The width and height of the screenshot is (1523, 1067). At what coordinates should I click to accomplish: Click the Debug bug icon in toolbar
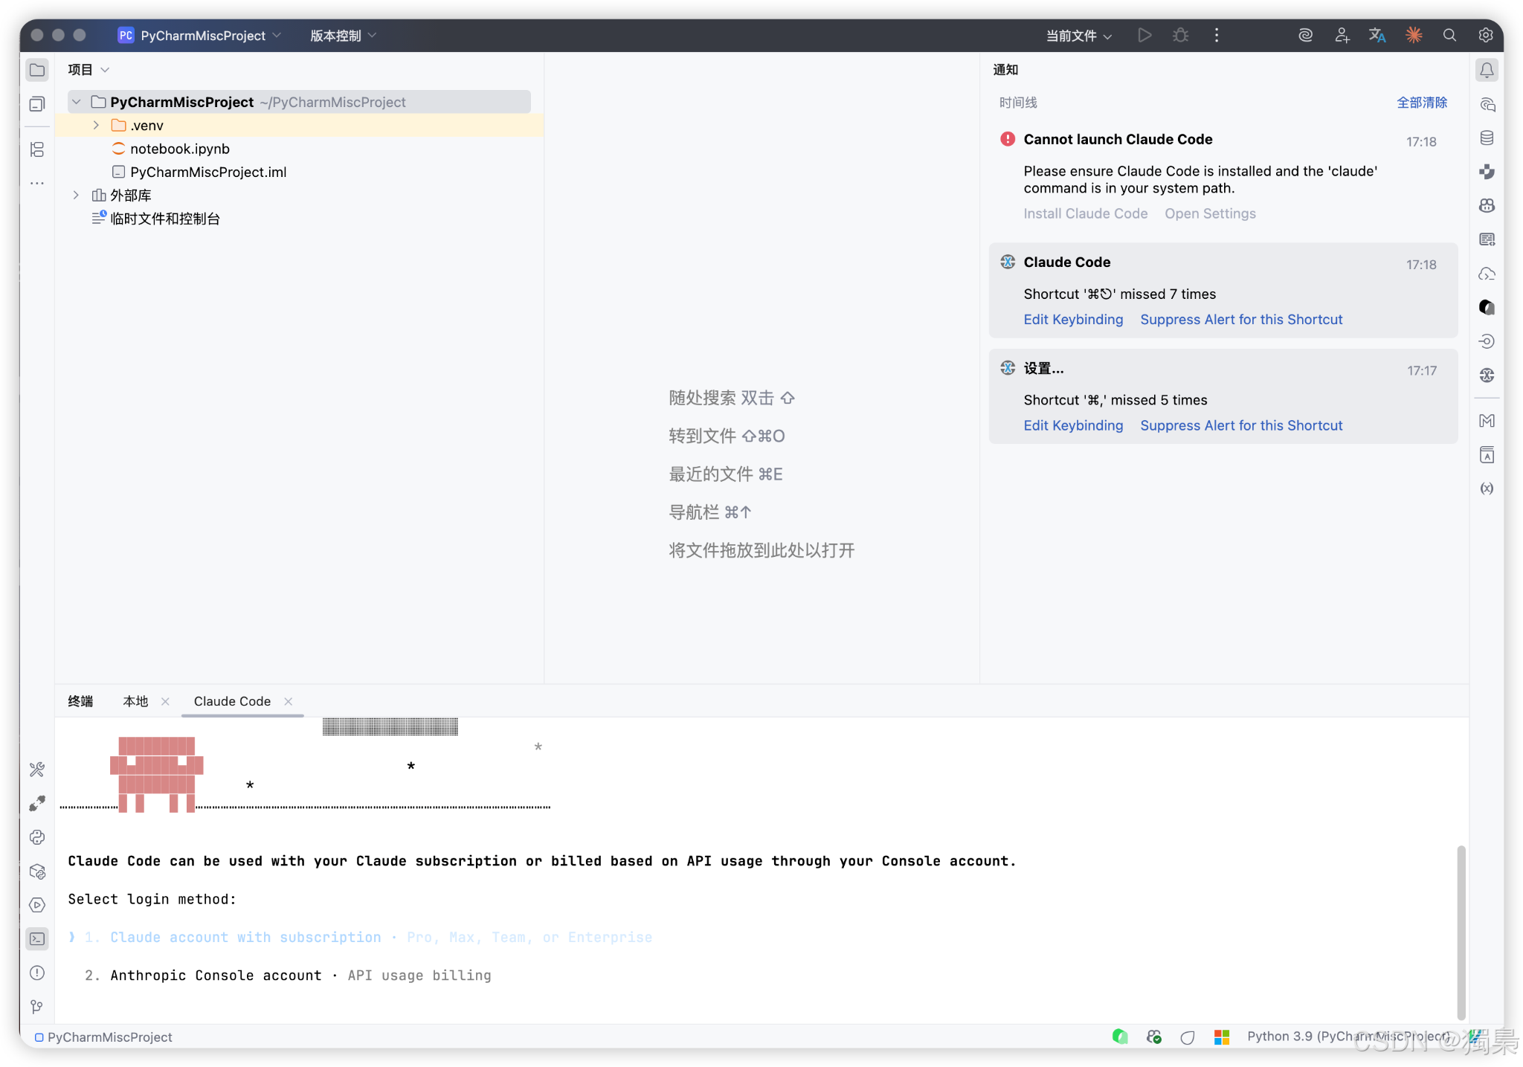point(1180,35)
